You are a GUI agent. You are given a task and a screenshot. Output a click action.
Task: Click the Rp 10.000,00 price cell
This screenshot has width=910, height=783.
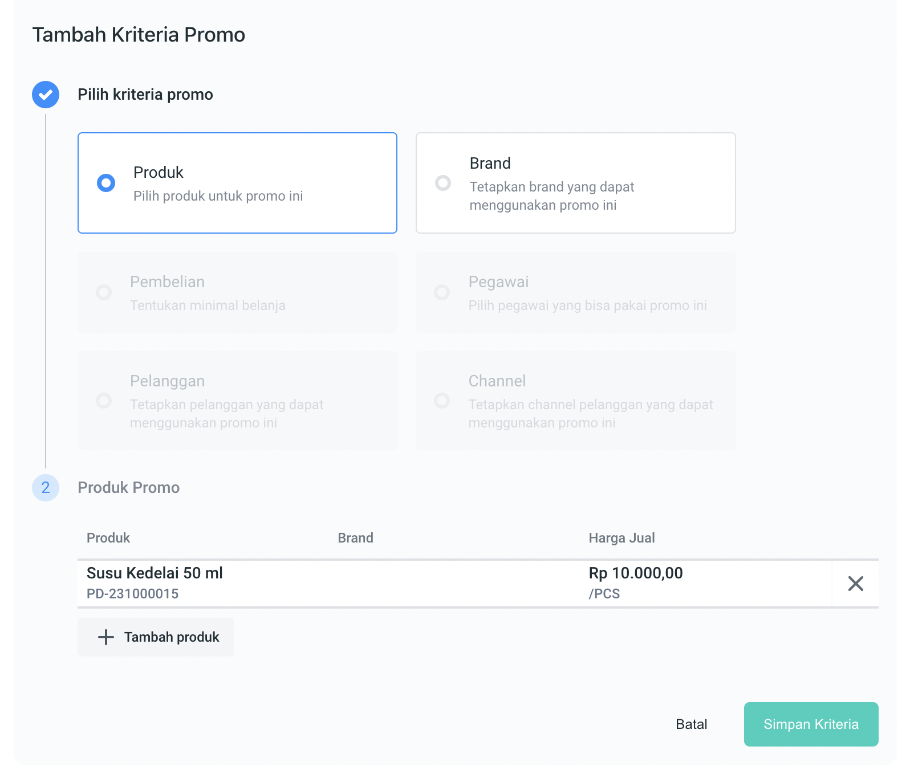[x=636, y=573]
